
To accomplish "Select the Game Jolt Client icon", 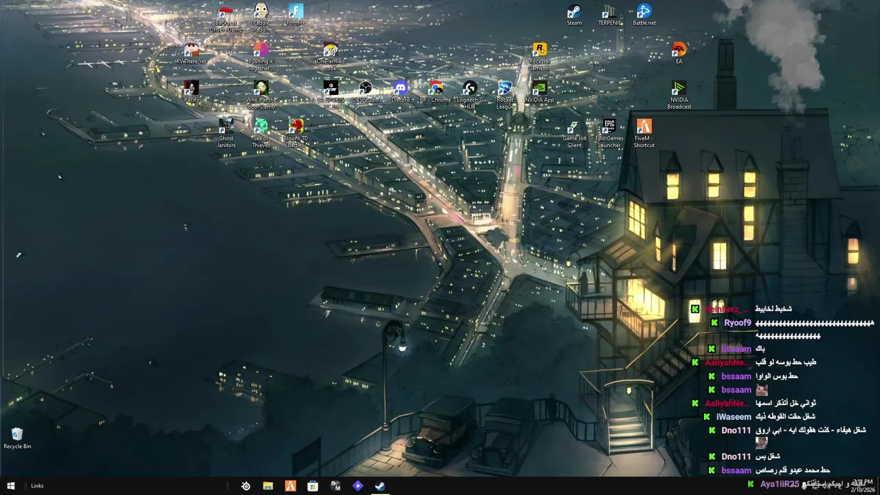I will pyautogui.click(x=574, y=133).
